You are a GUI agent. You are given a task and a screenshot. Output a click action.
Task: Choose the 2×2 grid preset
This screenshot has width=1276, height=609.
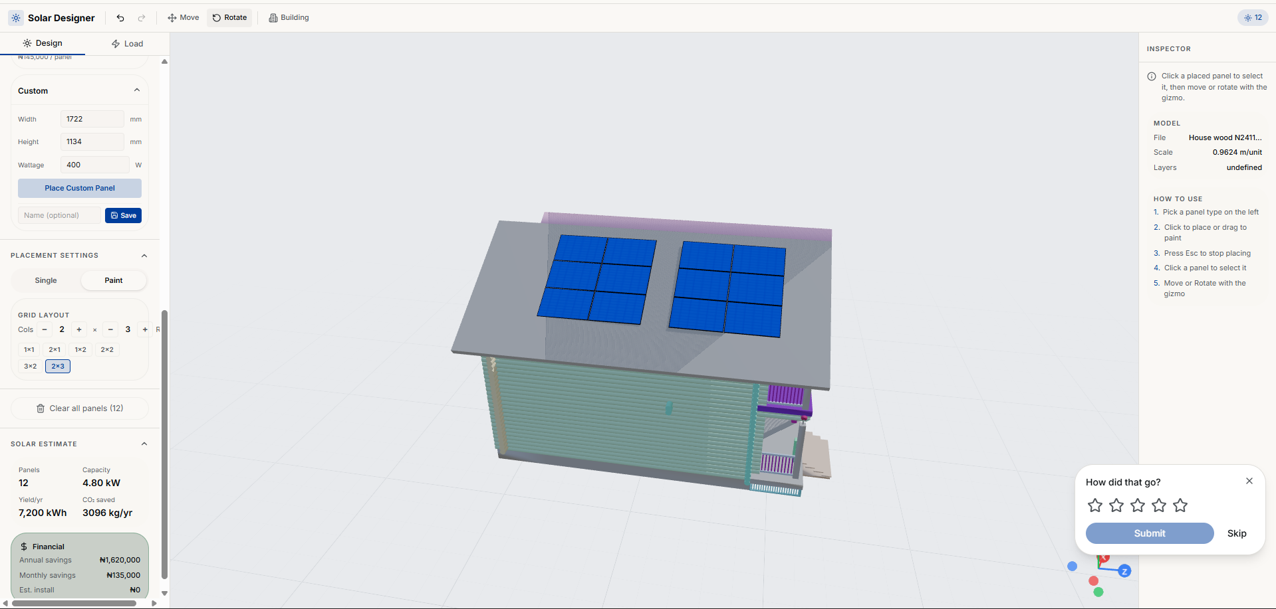tap(107, 349)
